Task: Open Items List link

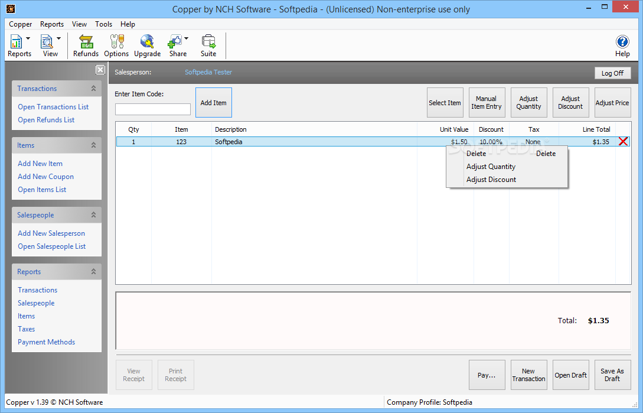Action: click(42, 190)
